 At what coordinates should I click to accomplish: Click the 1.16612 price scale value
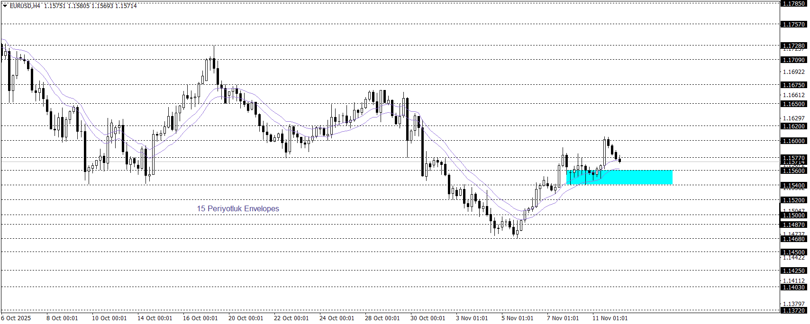coord(793,95)
